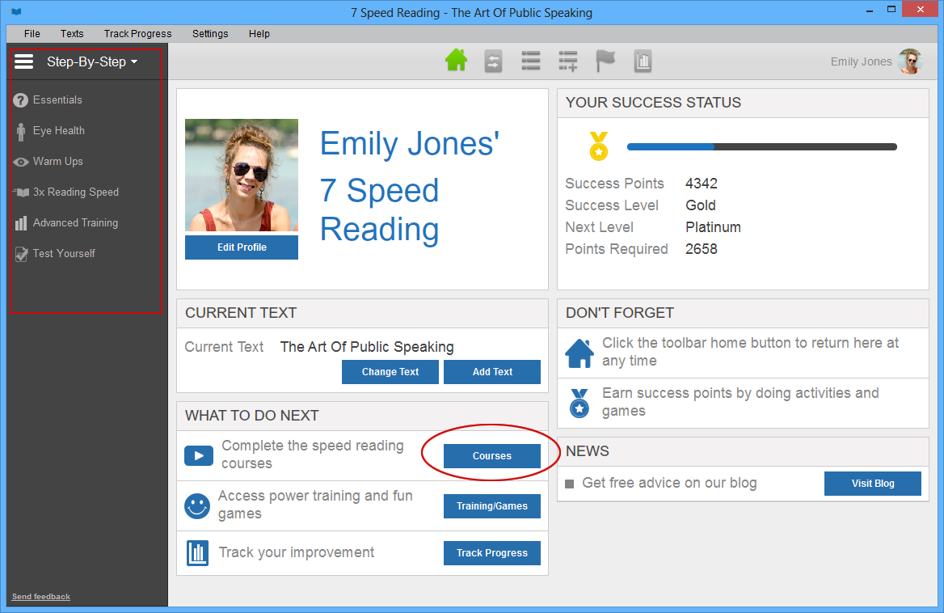Select the flag toolbar icon
This screenshot has width=944, height=613.
(605, 61)
